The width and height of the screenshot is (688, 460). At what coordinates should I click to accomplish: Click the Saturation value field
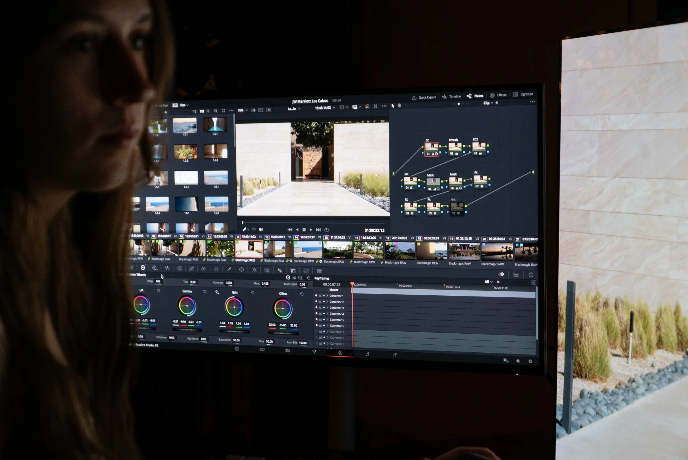236,340
